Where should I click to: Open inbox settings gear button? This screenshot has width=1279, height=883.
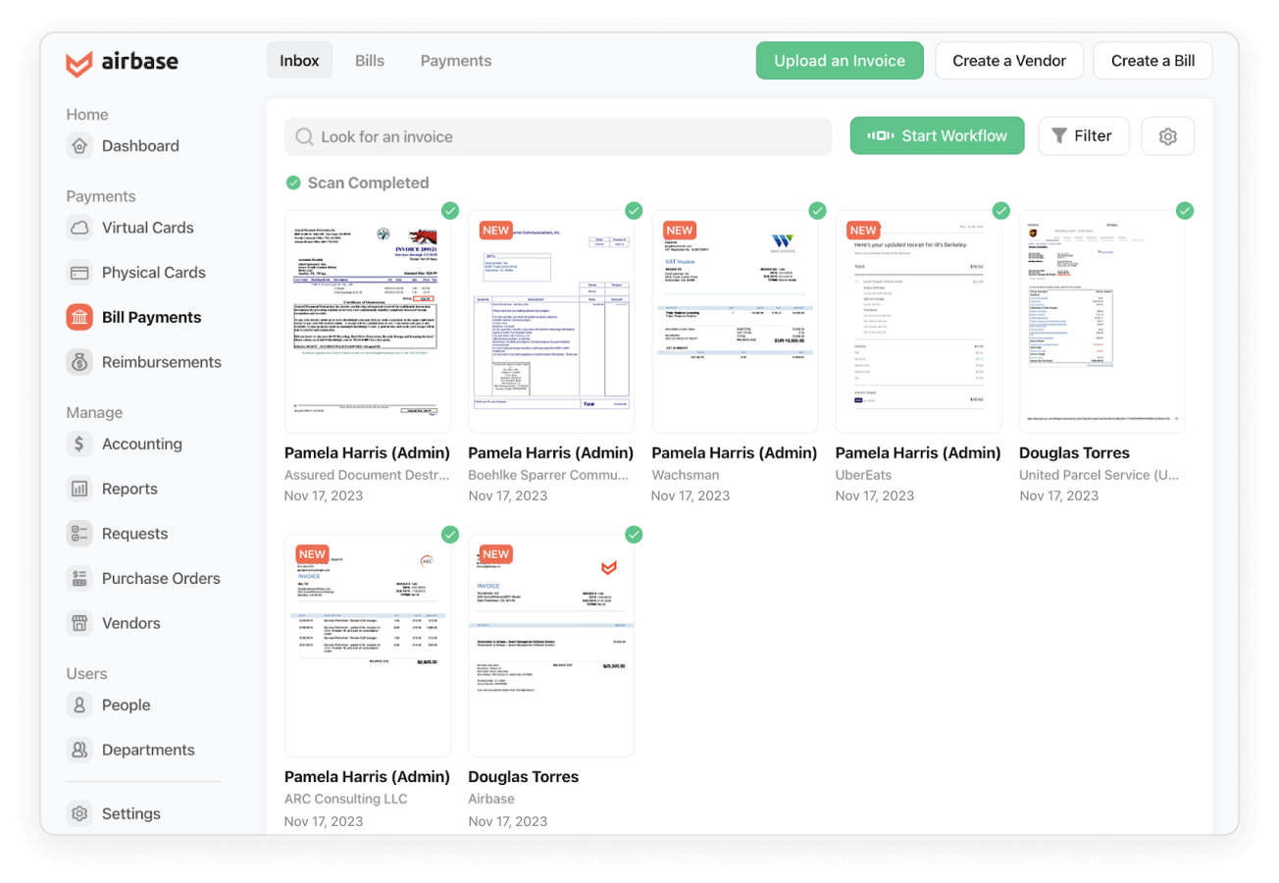tap(1167, 136)
